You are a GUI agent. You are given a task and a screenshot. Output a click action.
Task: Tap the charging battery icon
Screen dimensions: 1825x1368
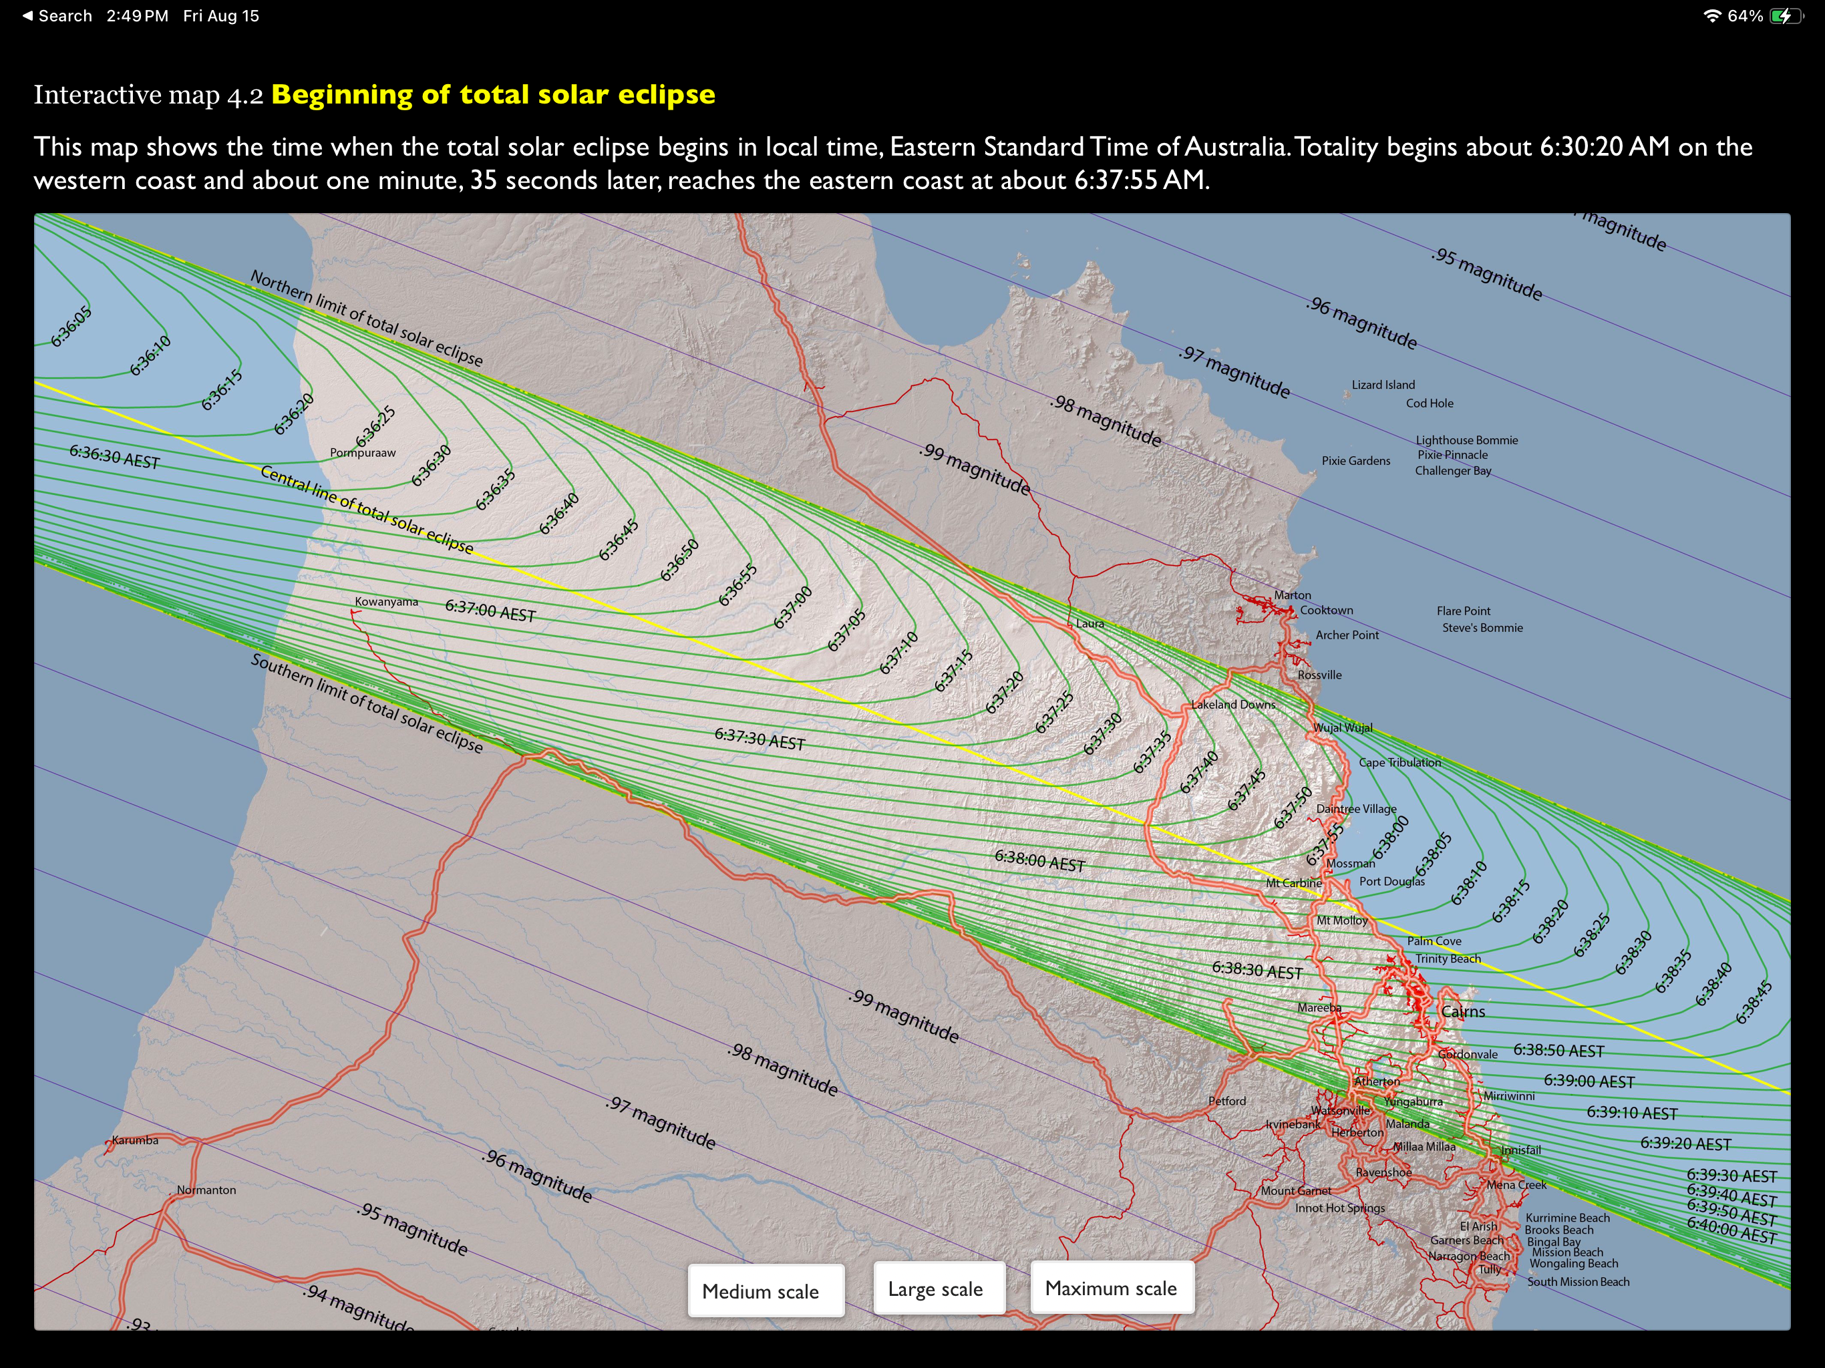tap(1786, 15)
